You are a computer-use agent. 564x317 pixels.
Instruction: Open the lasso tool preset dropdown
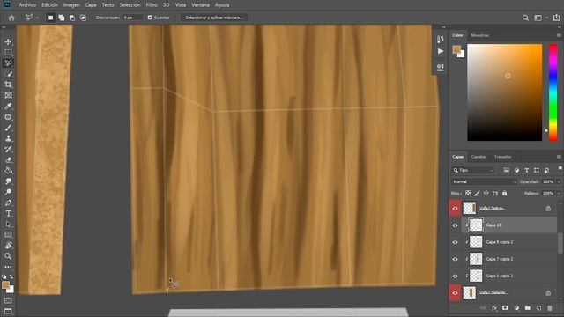click(x=37, y=18)
